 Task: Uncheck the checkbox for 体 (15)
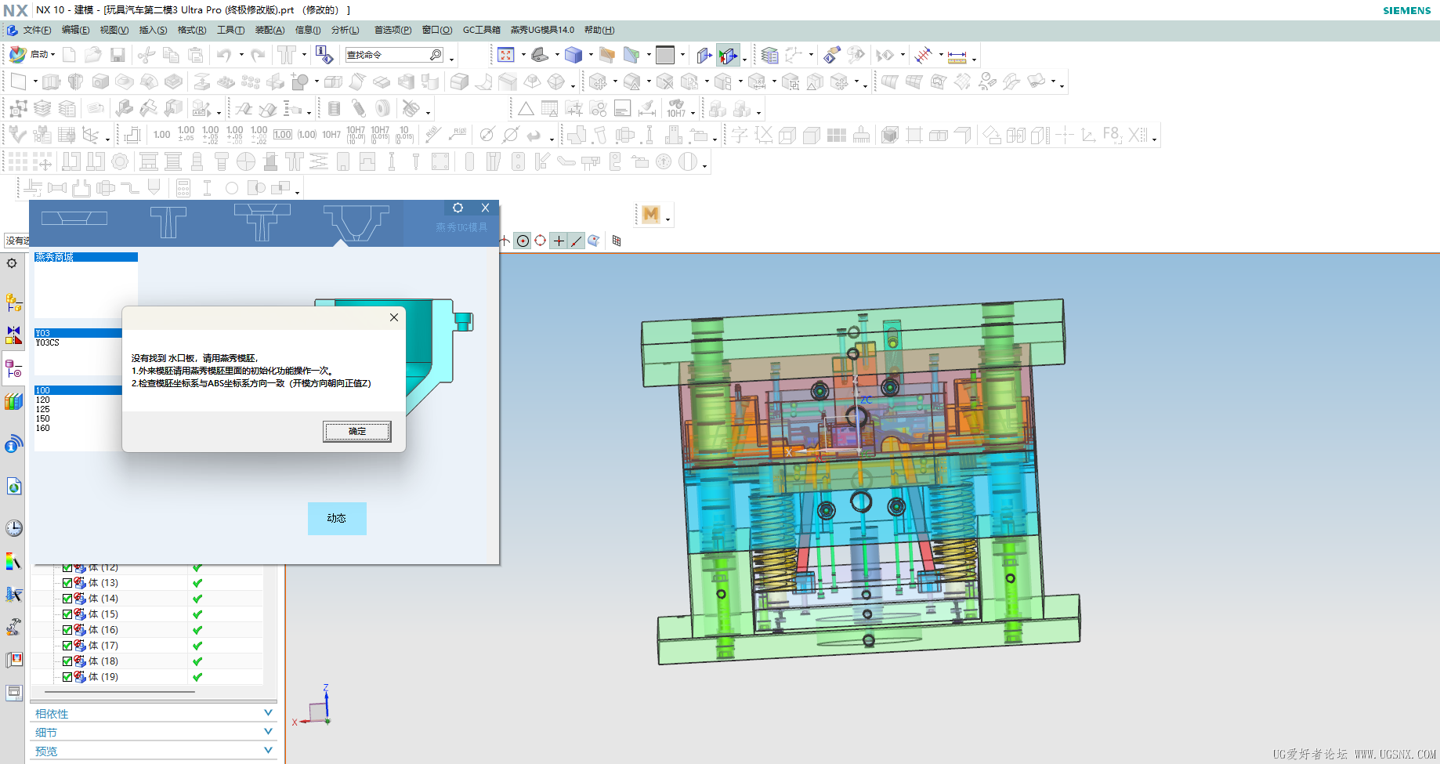coord(67,614)
